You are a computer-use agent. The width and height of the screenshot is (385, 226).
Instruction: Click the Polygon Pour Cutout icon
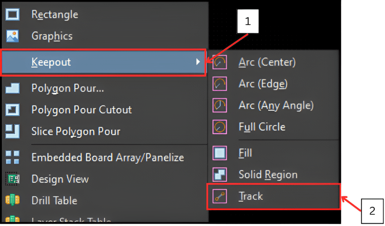12,110
